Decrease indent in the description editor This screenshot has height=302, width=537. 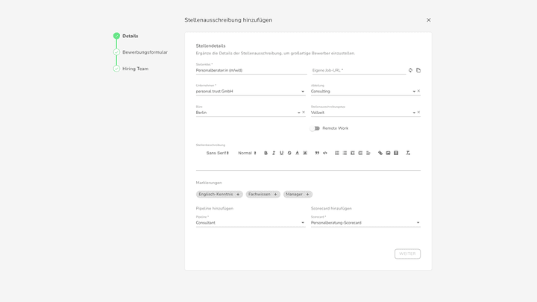point(352,153)
